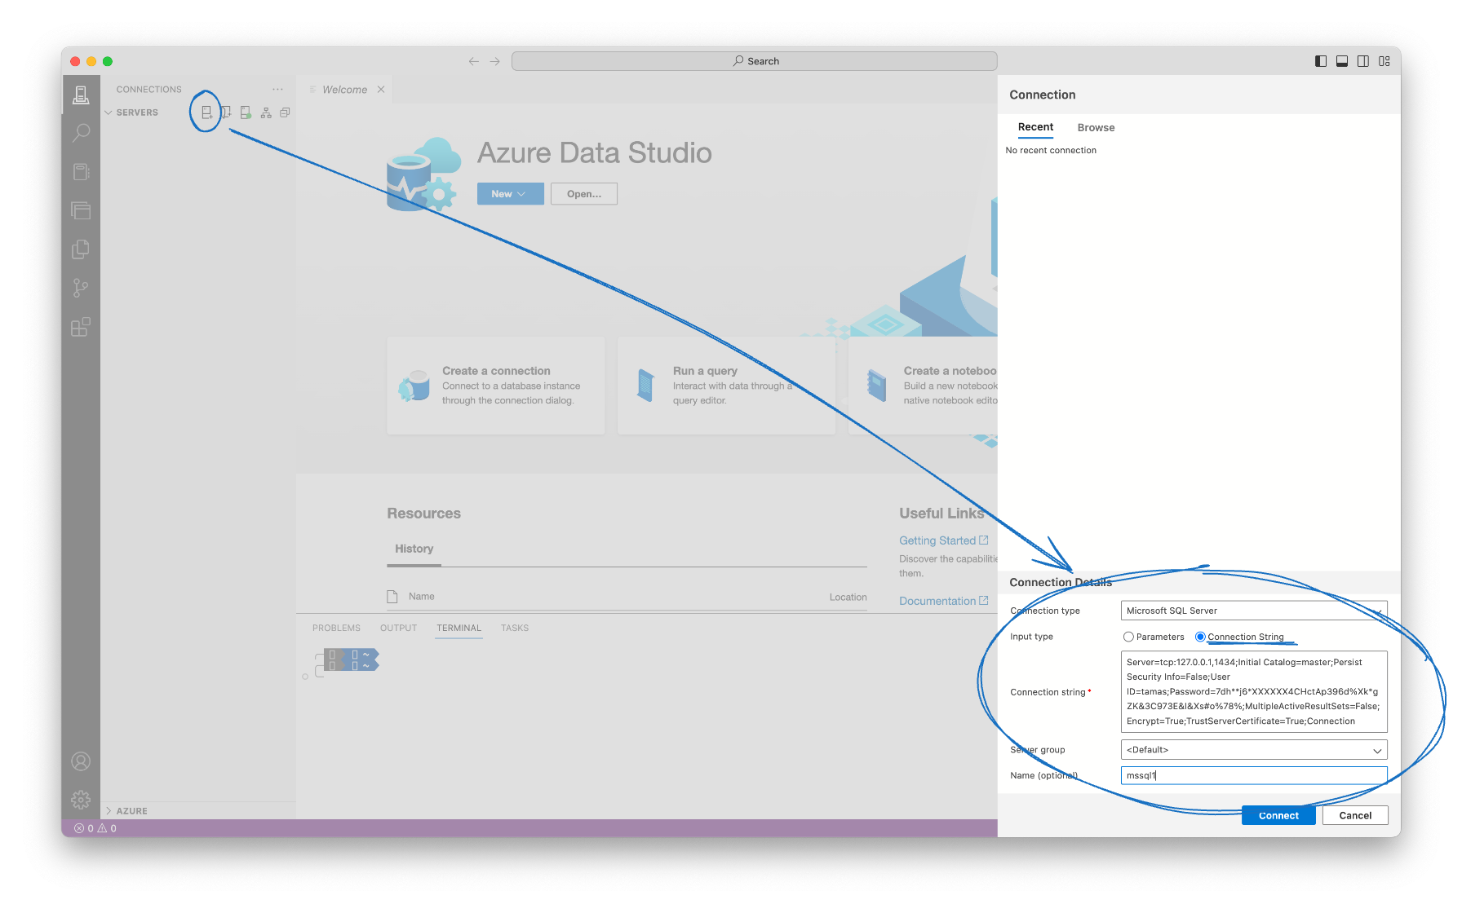Open the Notebooks view icon
Image resolution: width=1462 pixels, height=913 pixels.
81,172
